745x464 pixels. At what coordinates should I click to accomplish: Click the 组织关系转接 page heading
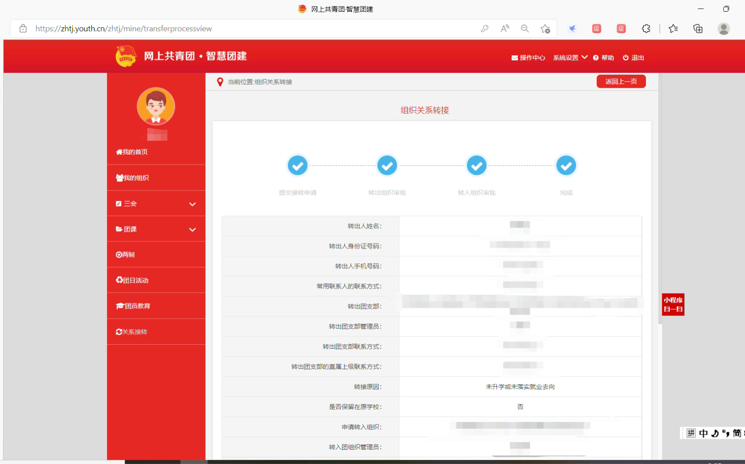(425, 110)
